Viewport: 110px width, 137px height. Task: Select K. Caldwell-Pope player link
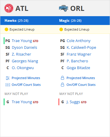click(81, 47)
